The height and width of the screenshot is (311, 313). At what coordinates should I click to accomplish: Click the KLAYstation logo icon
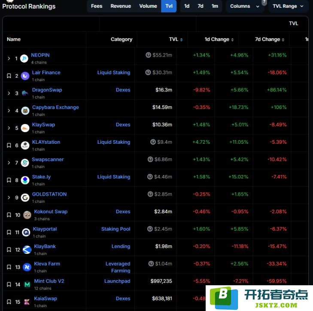[25, 145]
